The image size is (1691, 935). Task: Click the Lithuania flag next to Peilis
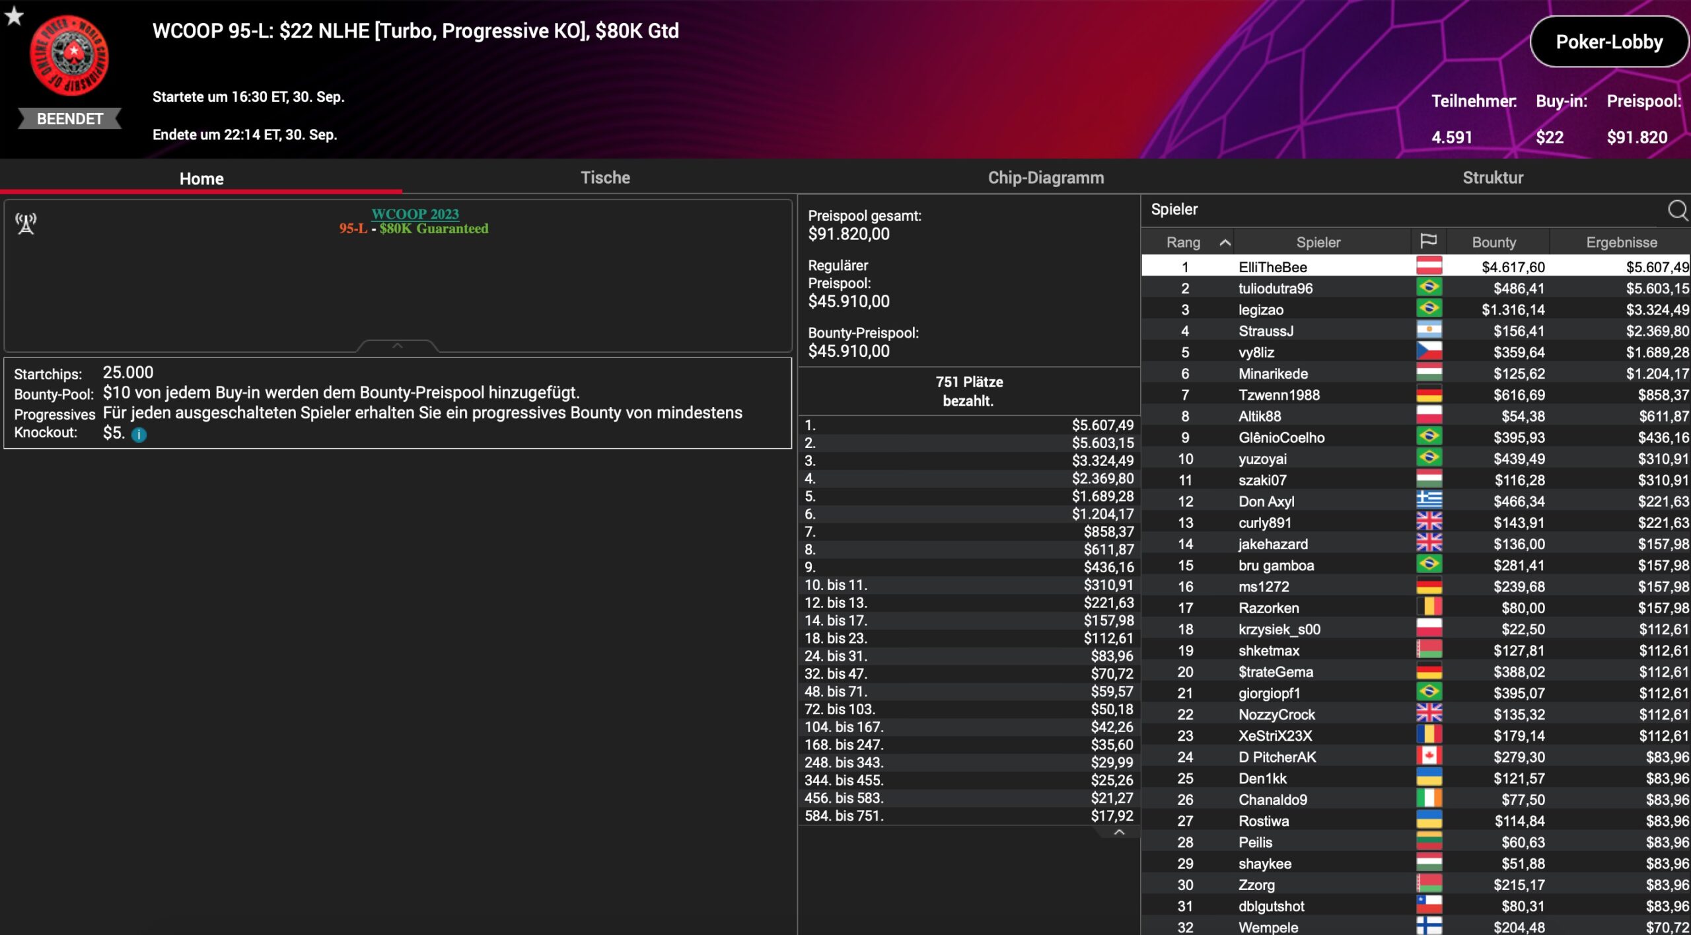coord(1429,842)
